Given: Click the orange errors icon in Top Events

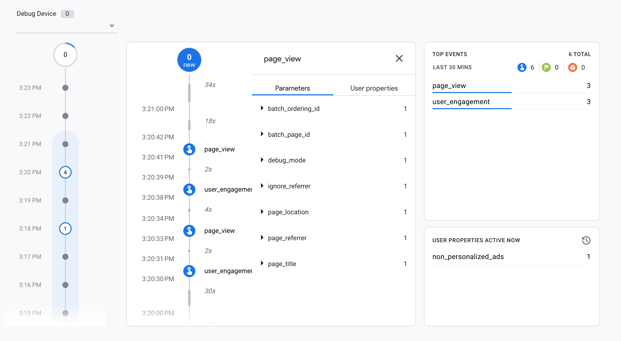Looking at the screenshot, I should point(573,67).
